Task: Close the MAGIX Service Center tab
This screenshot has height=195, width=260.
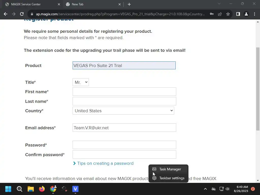Action: point(59,5)
